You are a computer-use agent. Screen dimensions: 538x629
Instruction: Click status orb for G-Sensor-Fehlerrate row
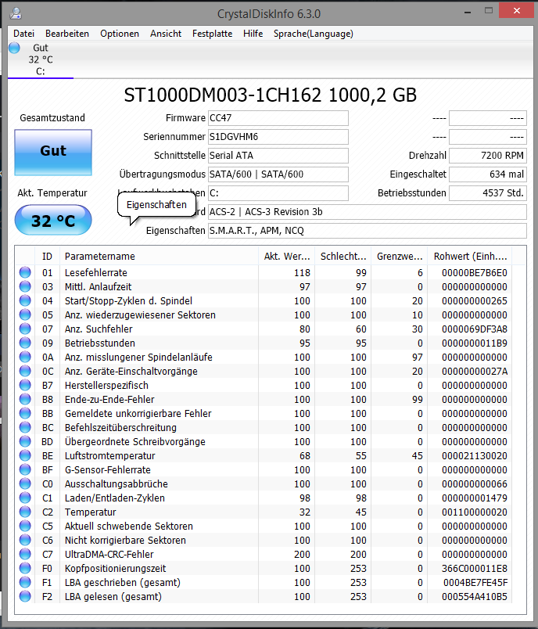[25, 469]
